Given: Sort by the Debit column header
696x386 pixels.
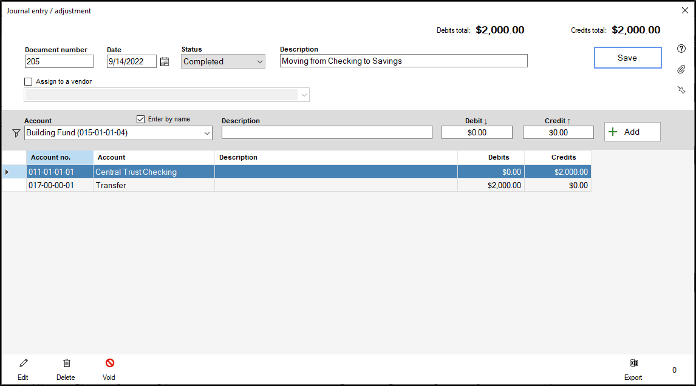Looking at the screenshot, I should click(x=476, y=120).
